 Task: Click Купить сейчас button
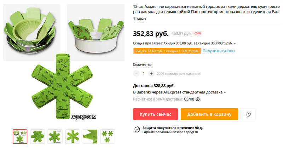coord(155,114)
